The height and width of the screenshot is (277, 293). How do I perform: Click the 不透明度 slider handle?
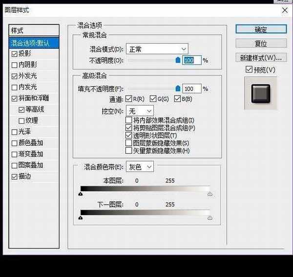click(x=178, y=60)
